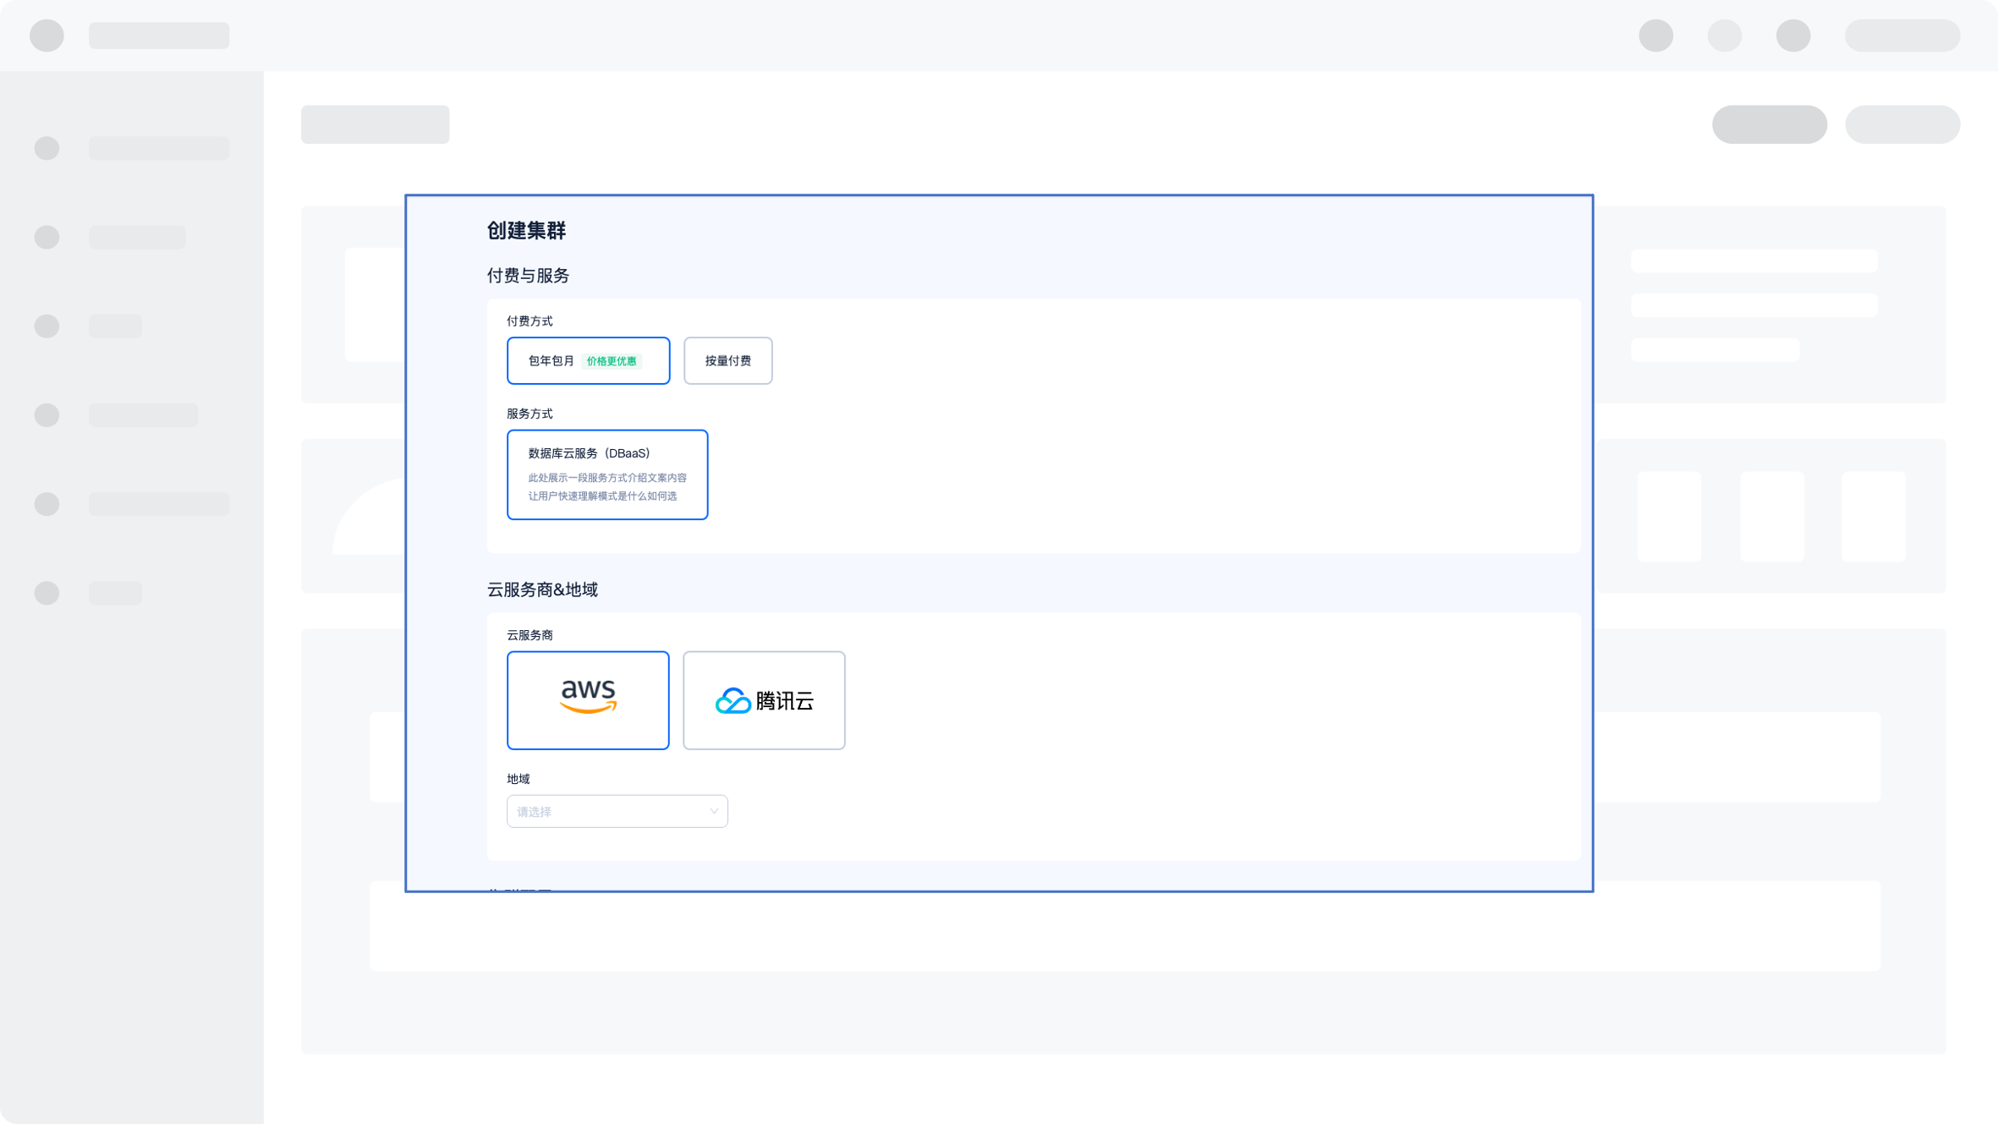This screenshot has height=1124, width=1998.
Task: Click the third circular header icon
Action: 1792,36
